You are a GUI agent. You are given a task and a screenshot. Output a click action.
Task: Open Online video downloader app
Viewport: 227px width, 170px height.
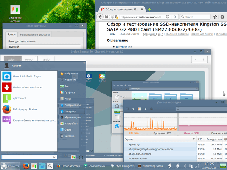point(28,87)
